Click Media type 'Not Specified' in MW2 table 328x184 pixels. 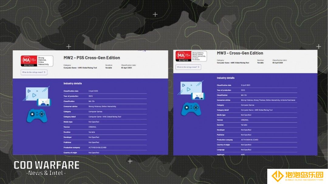[94, 122]
